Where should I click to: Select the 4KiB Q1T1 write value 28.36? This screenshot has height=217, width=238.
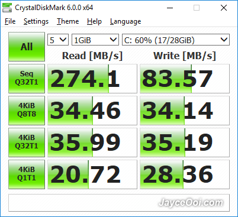tap(185, 174)
